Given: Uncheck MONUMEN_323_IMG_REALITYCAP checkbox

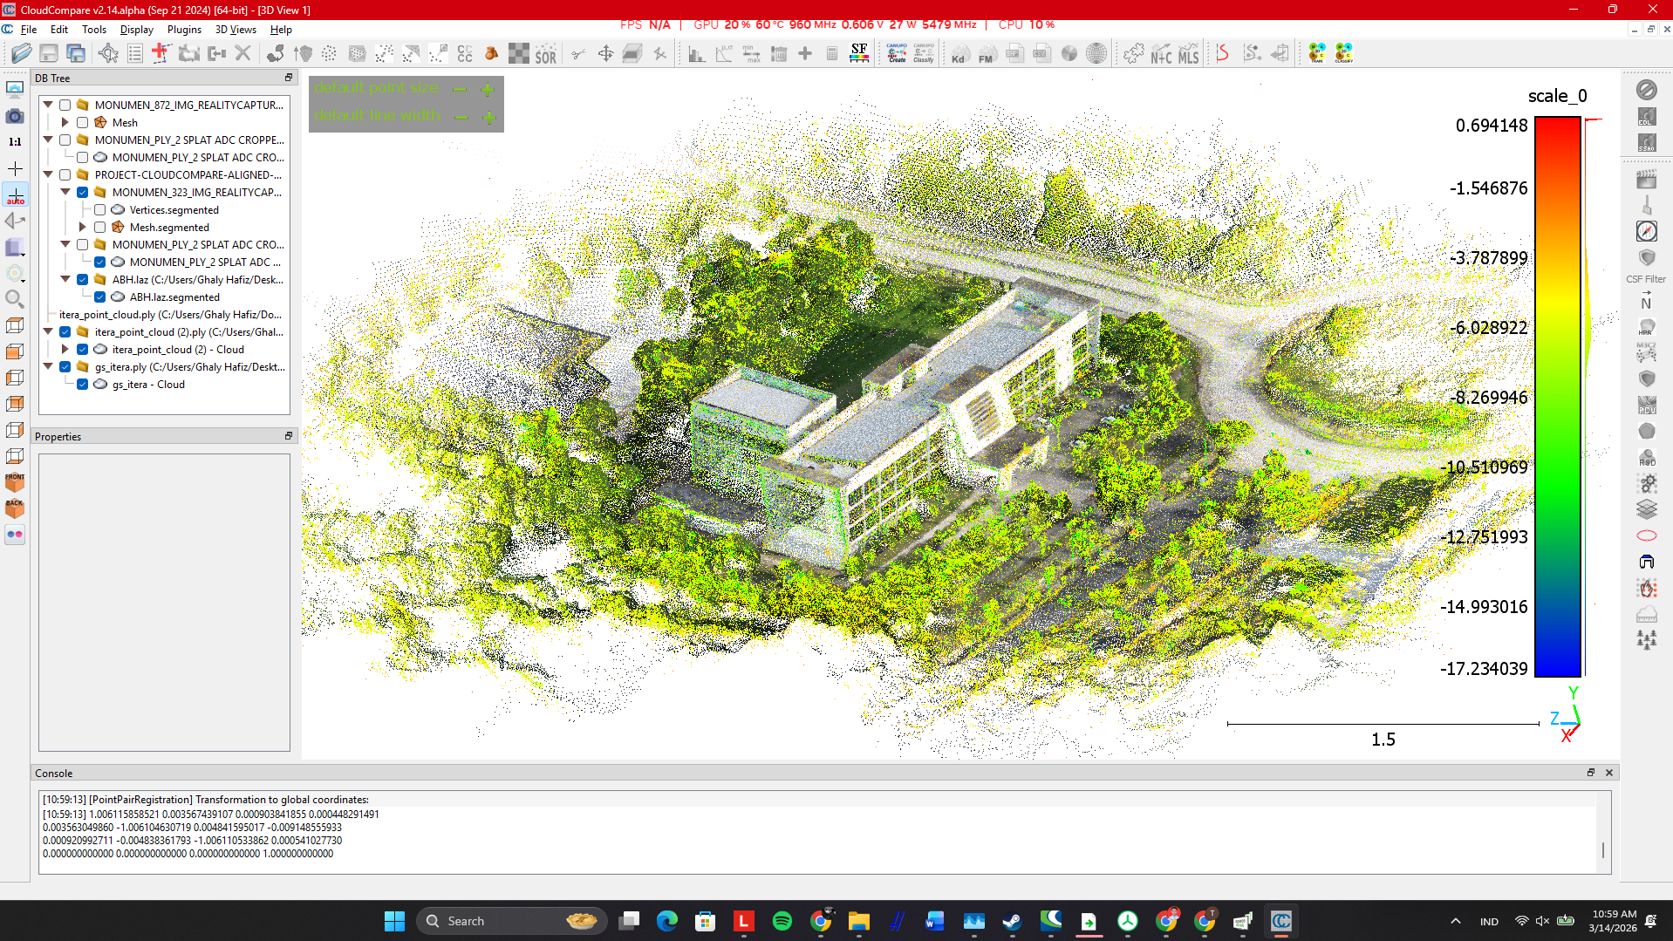Looking at the screenshot, I should pyautogui.click(x=83, y=193).
